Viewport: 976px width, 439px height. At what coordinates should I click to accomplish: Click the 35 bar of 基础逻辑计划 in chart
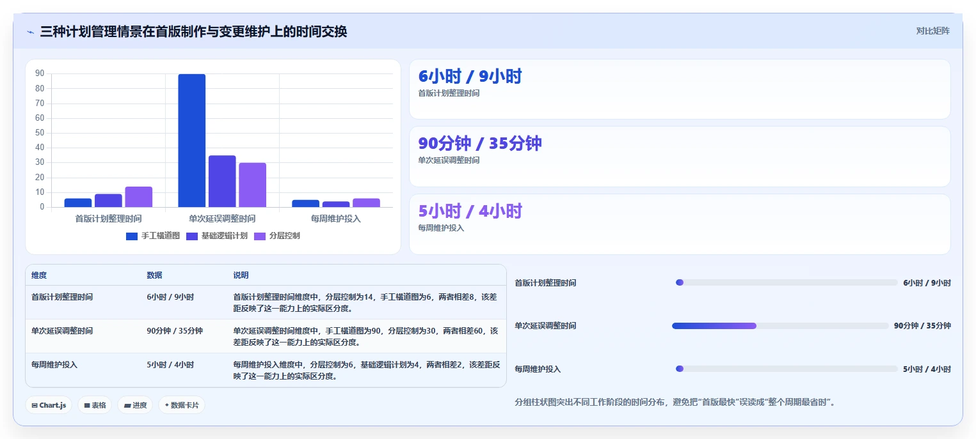pos(222,181)
